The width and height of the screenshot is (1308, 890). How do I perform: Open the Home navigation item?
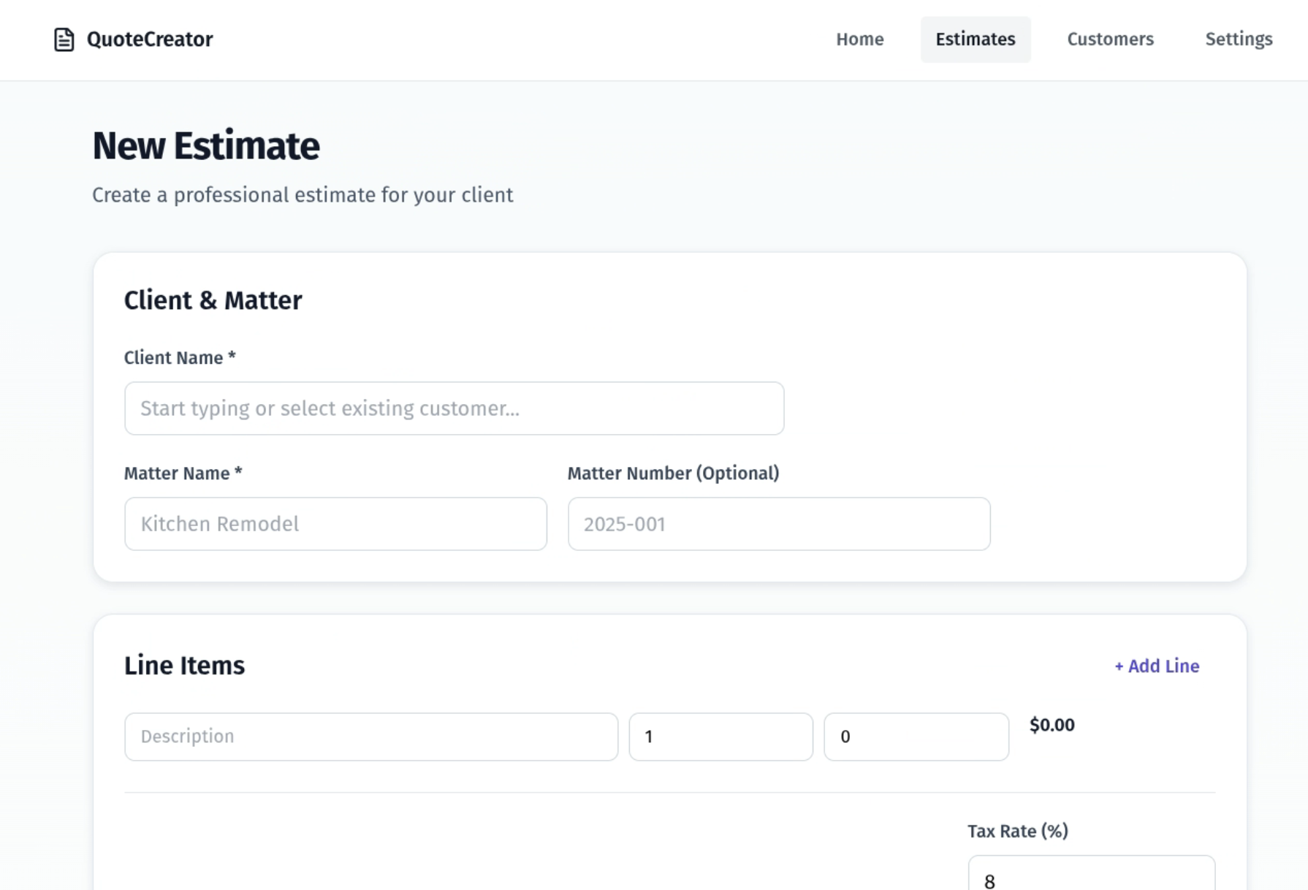click(x=859, y=39)
